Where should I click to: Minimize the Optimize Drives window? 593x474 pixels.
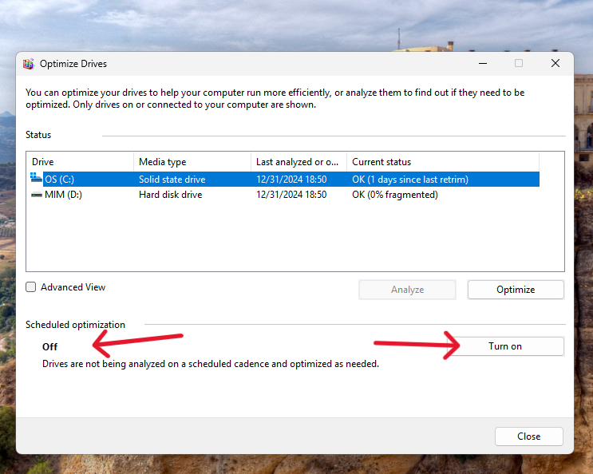[x=481, y=64]
